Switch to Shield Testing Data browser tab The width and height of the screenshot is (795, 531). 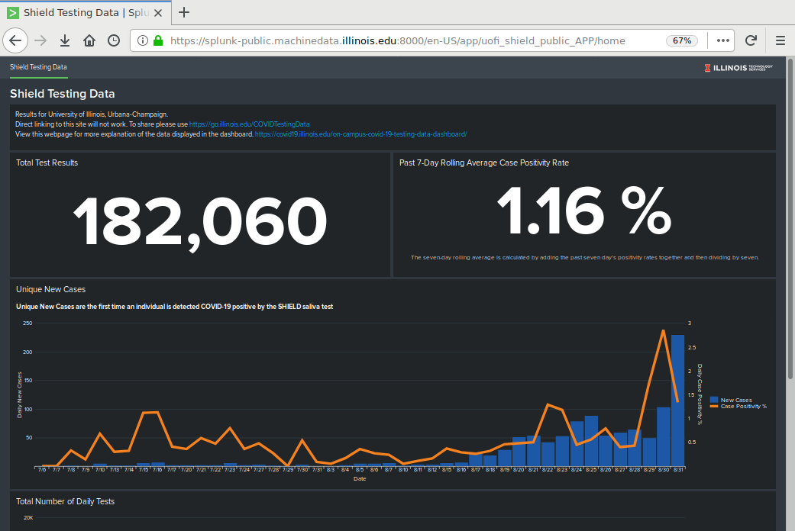tap(84, 12)
